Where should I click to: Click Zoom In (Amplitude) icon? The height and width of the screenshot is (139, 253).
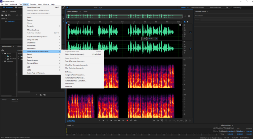[x=154, y=121]
